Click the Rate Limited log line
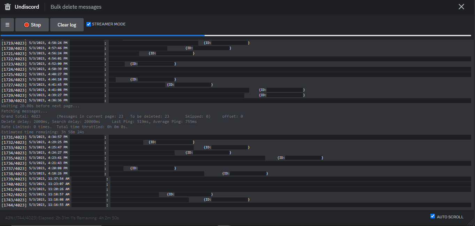475x226 pixels. [64, 127]
